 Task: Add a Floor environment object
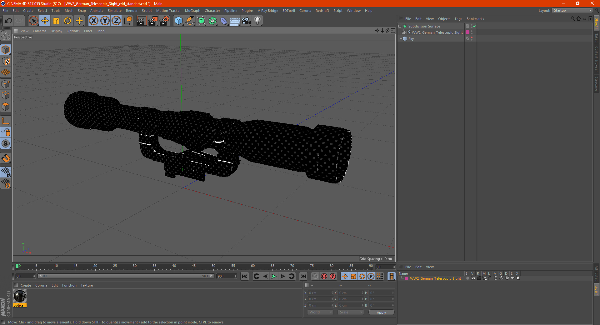coord(235,21)
